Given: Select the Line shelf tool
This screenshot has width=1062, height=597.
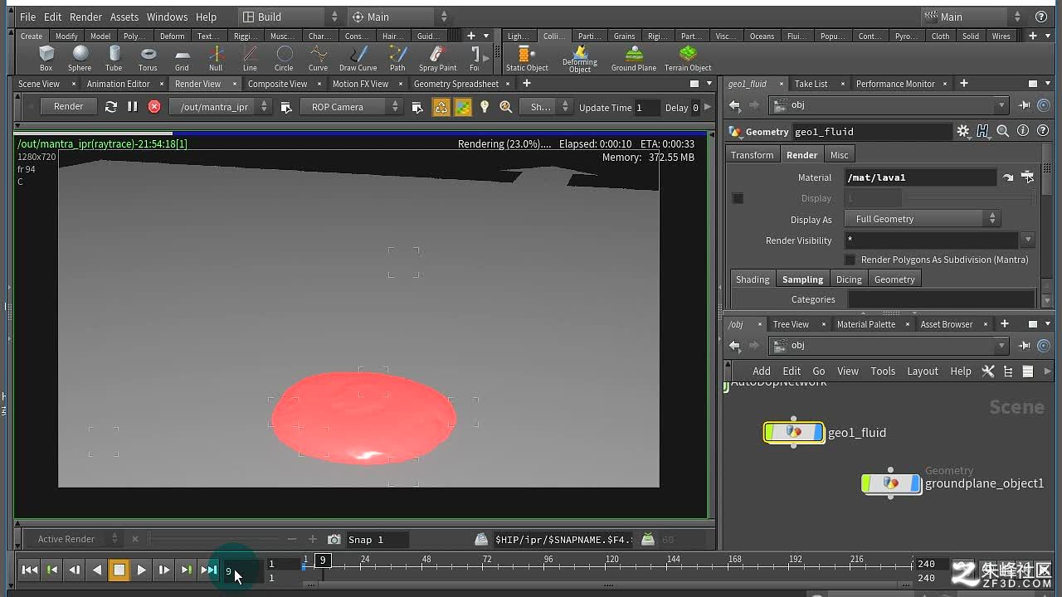Looking at the screenshot, I should coord(250,59).
